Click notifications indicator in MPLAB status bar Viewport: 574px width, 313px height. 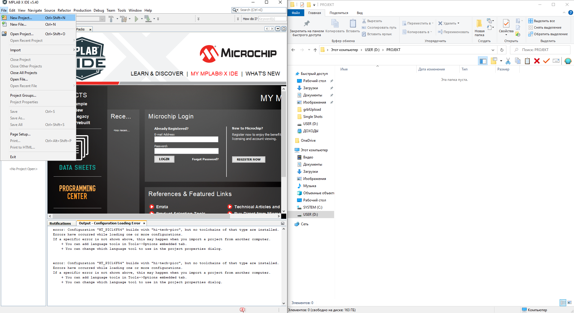click(242, 310)
